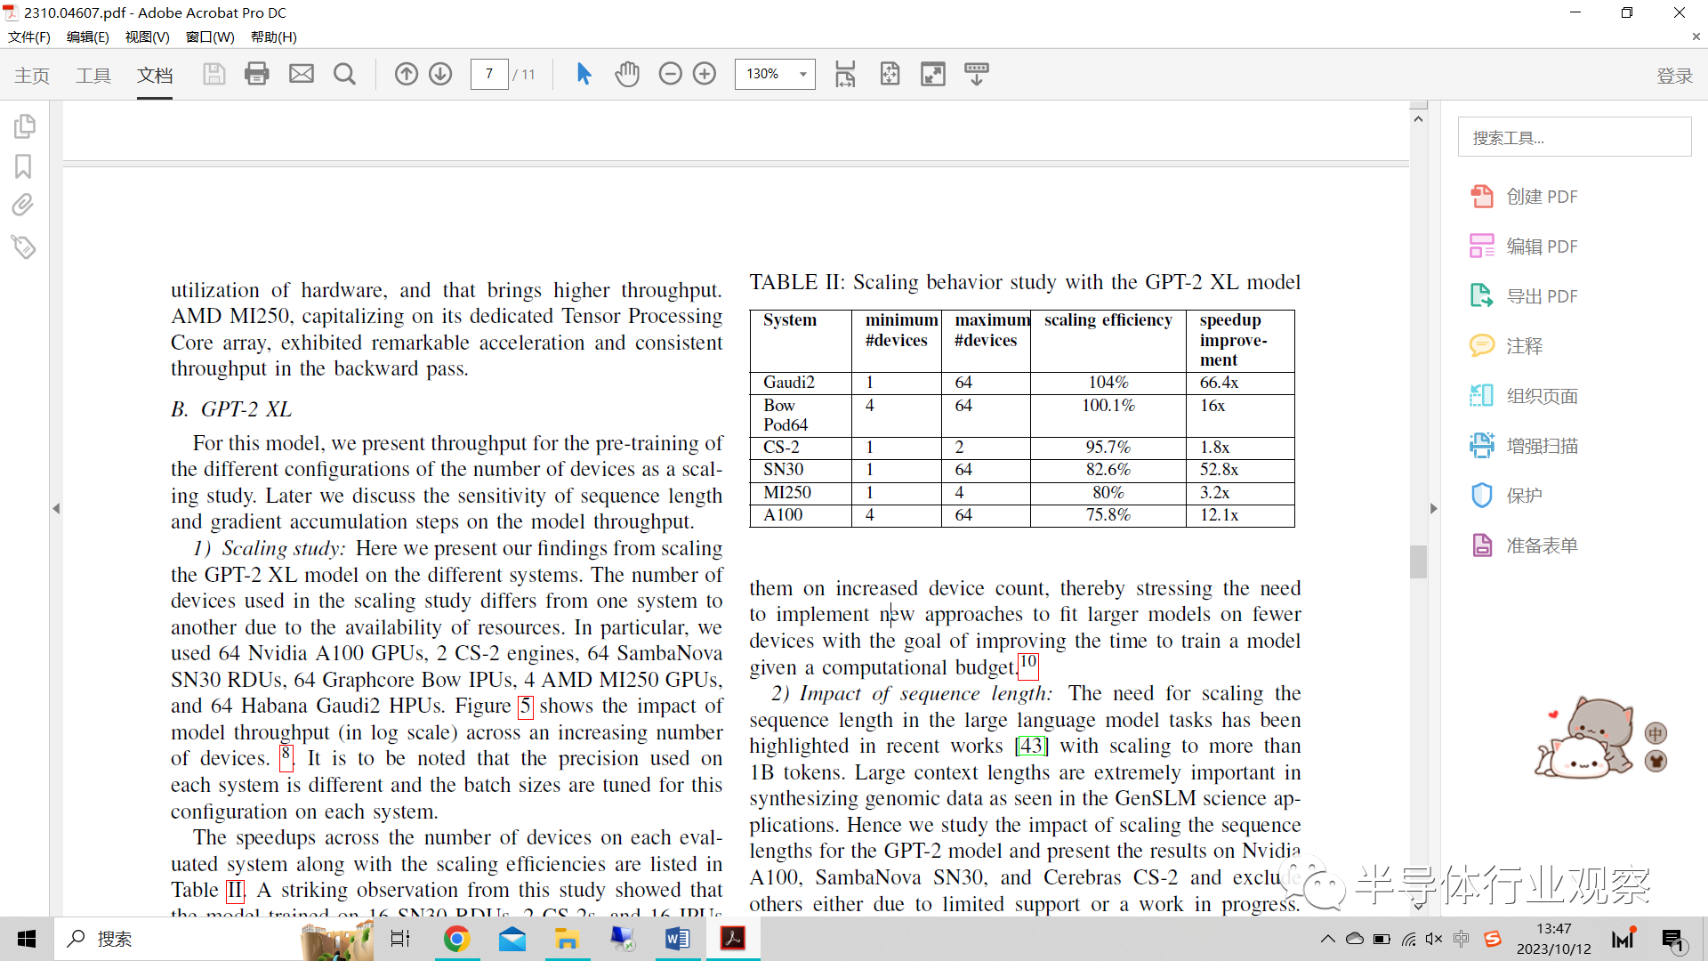Viewport: 1708px width, 961px height.
Task: Open read mode keyboard-arrow icon
Action: tap(977, 74)
